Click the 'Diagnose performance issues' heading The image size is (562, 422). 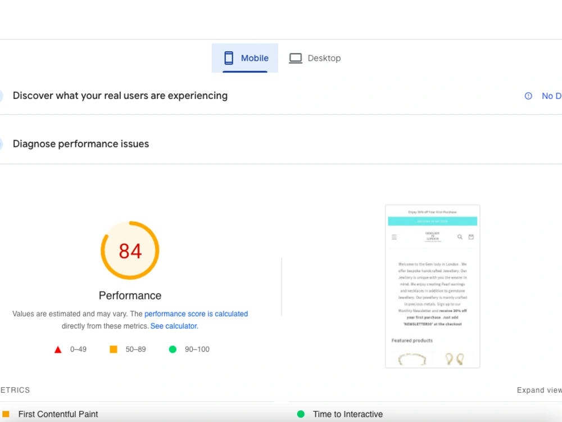click(81, 144)
